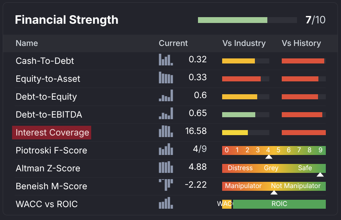Click the Debt-to-EBITDA mini chart icon
Screen dimensions: 341x220
(166, 114)
